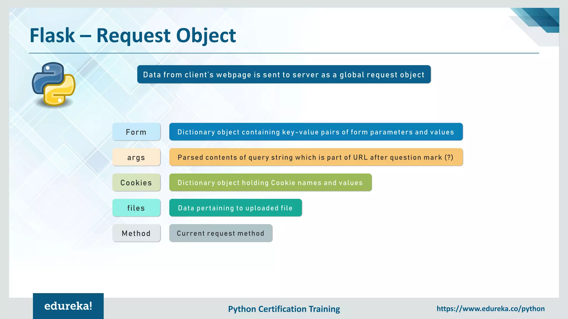Select the Form label box
This screenshot has width=568, height=319.
[x=136, y=132]
